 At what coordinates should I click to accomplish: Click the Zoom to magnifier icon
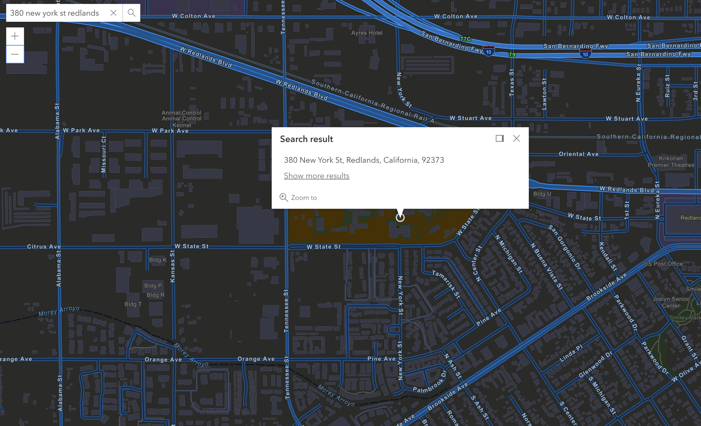[284, 197]
